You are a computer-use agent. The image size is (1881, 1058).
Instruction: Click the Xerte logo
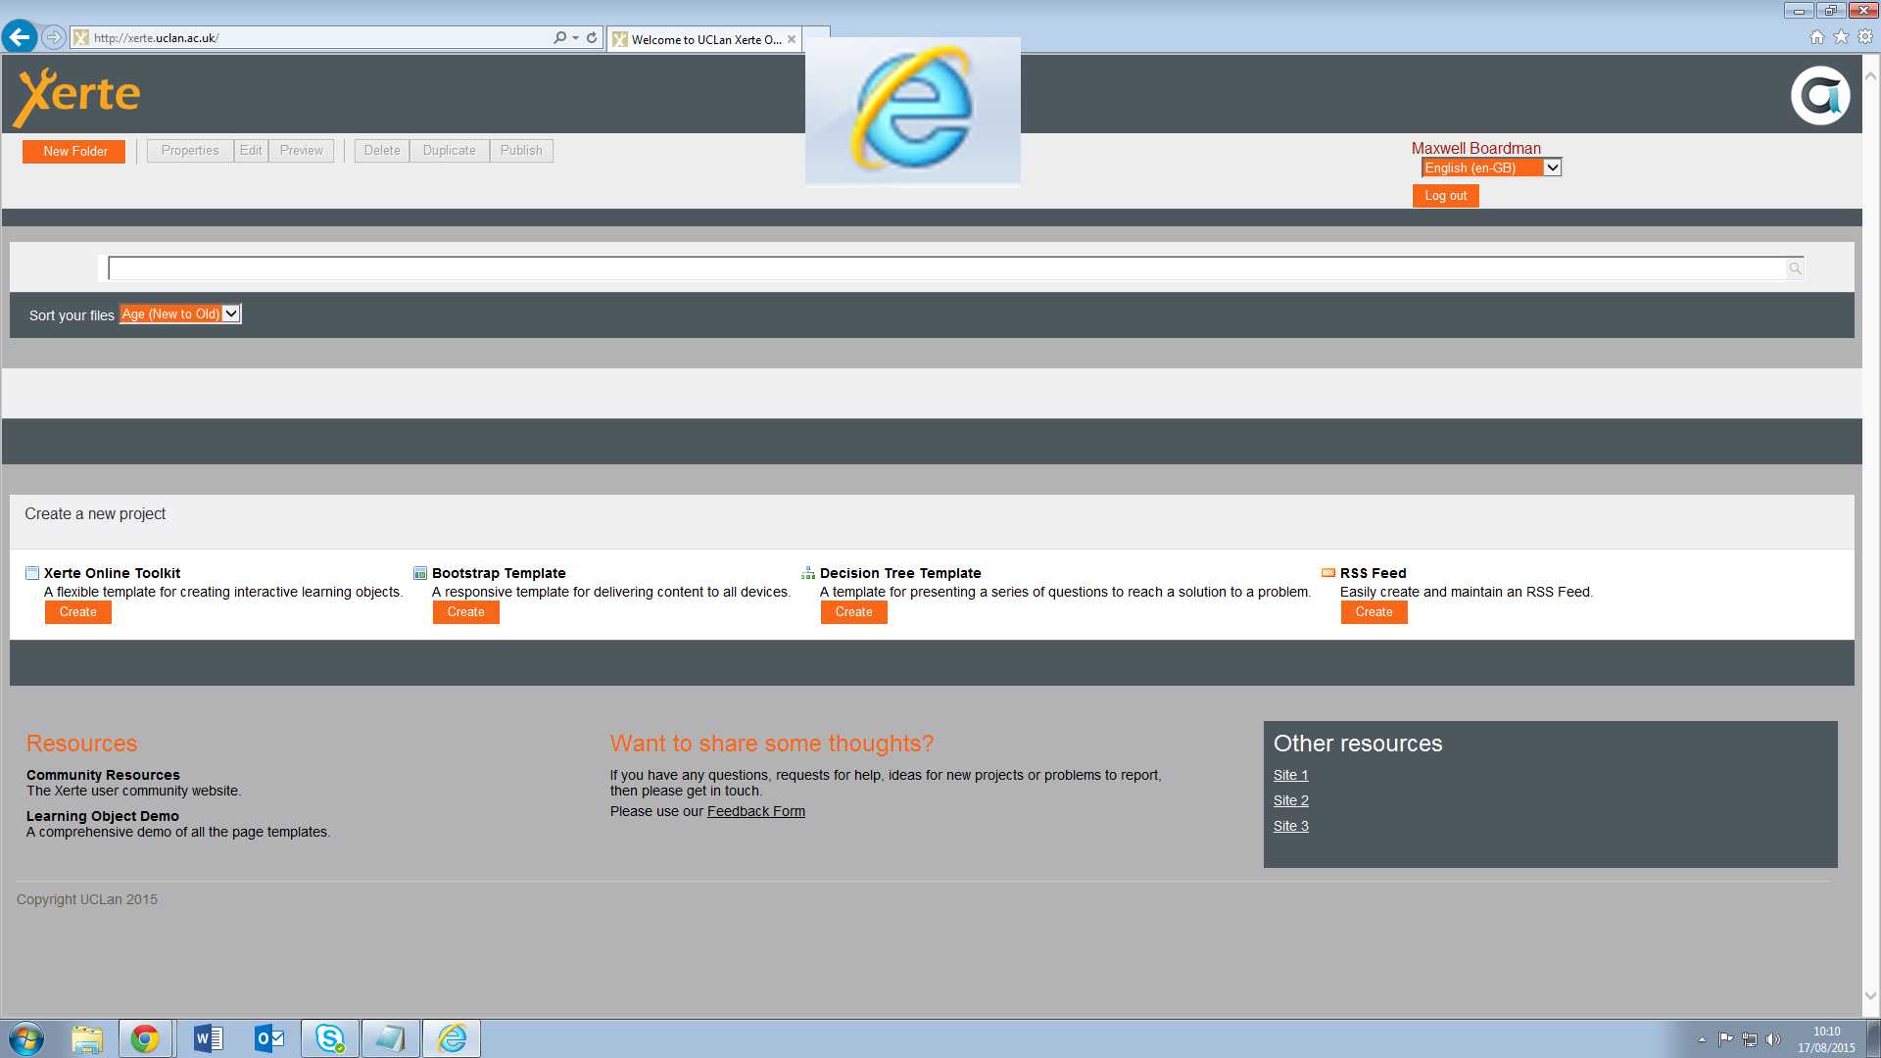pyautogui.click(x=76, y=96)
